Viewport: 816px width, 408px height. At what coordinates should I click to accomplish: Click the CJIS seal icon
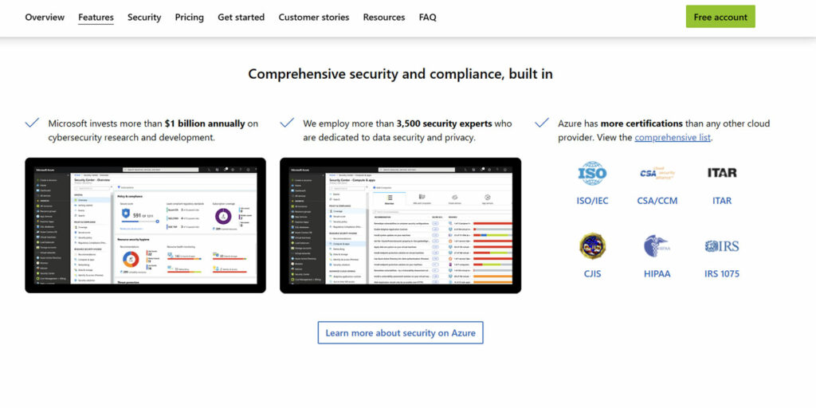592,246
